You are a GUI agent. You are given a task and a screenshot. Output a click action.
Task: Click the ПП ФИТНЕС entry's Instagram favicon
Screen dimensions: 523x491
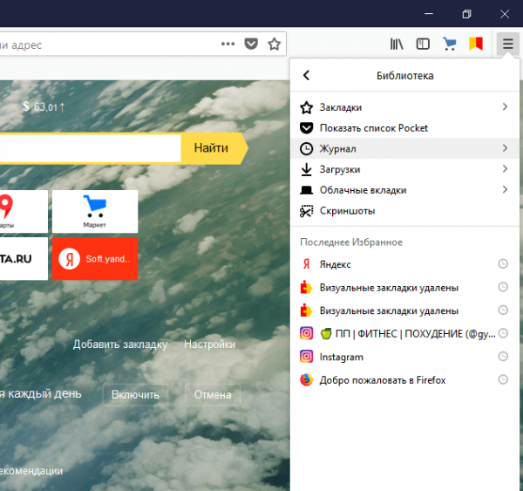306,333
